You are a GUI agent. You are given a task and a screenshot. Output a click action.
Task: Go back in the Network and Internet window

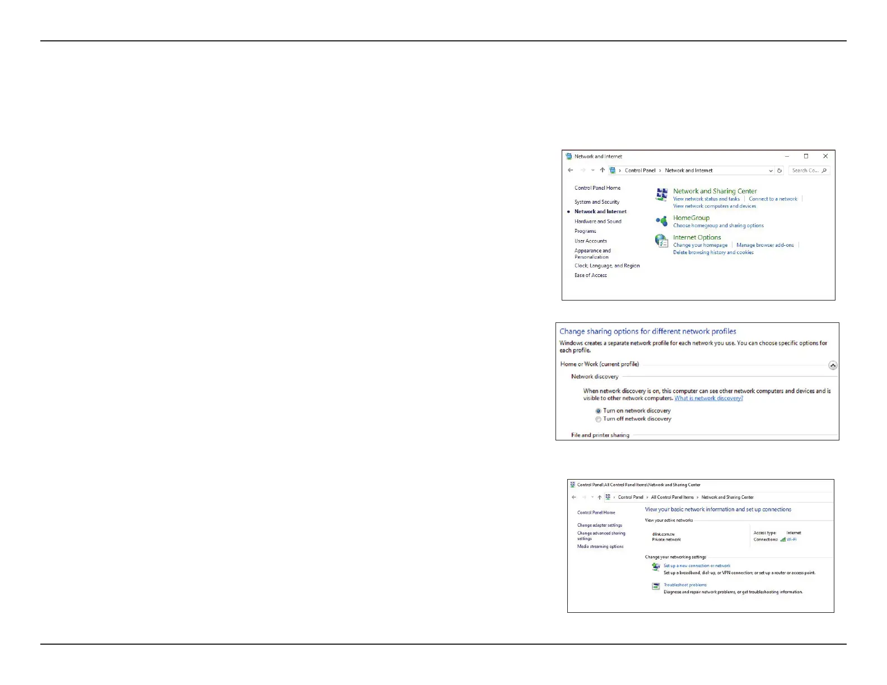571,171
